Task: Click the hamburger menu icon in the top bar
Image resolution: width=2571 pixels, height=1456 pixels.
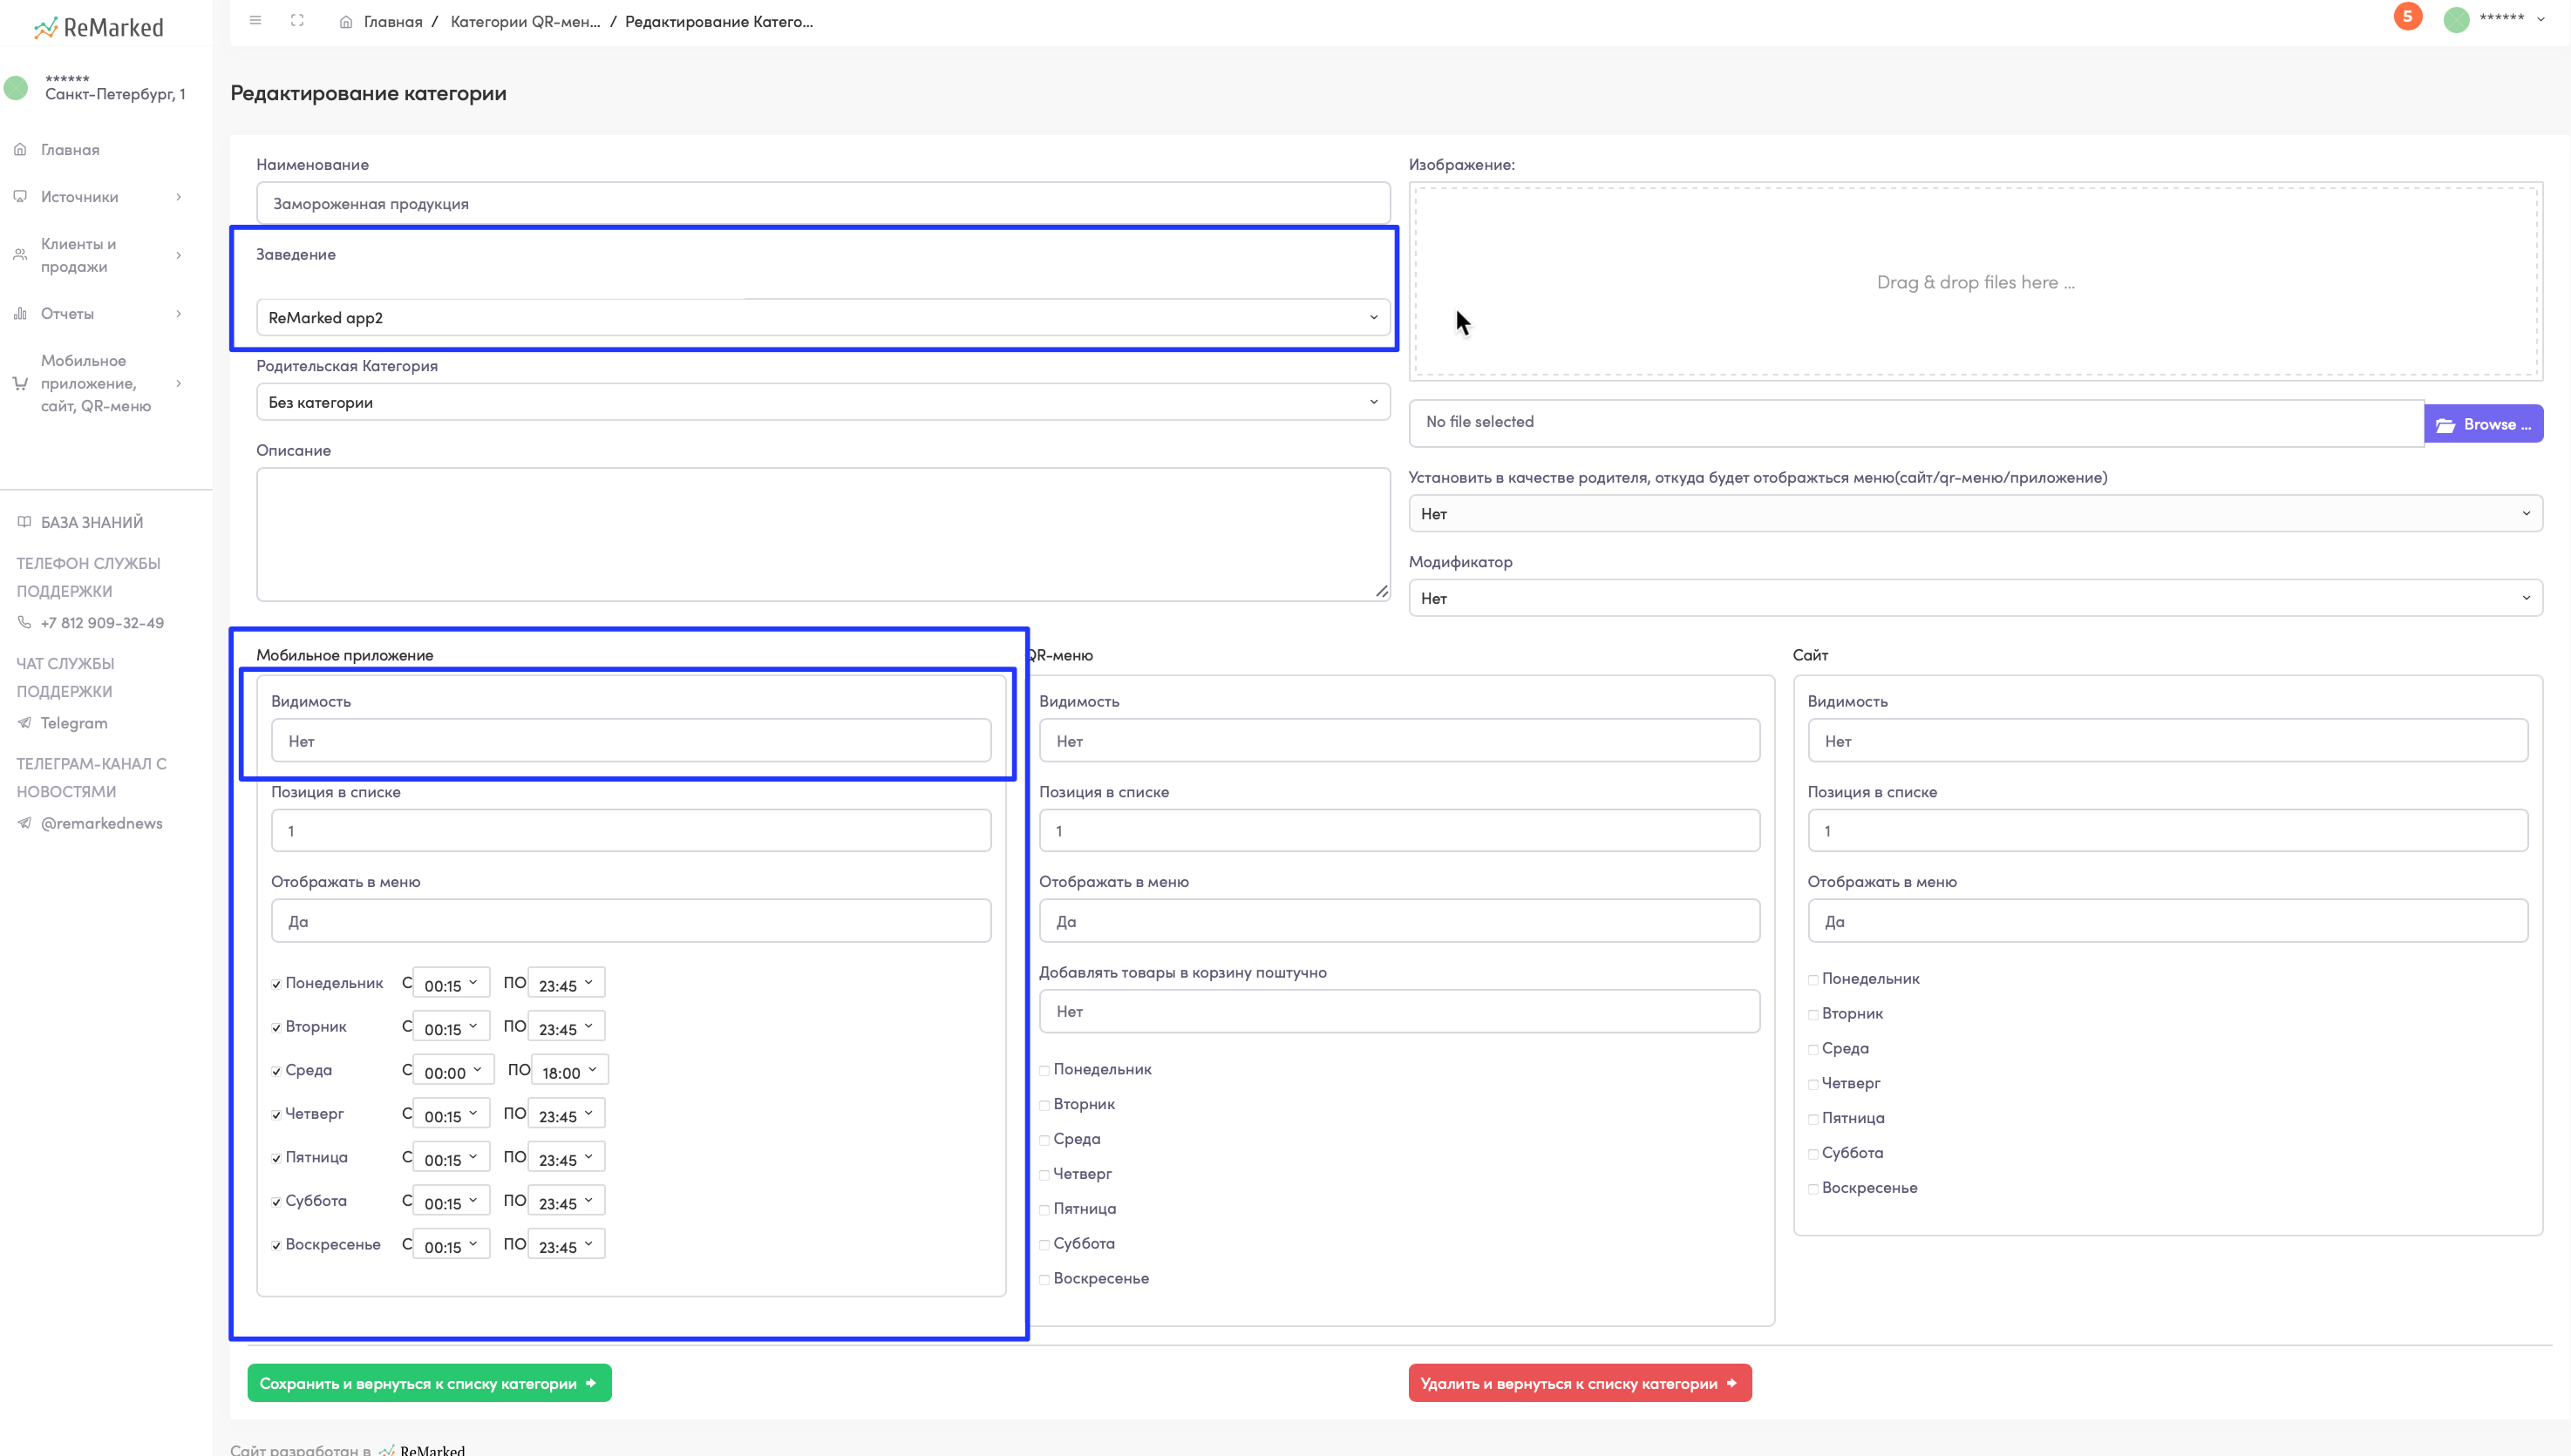Action: [255, 20]
